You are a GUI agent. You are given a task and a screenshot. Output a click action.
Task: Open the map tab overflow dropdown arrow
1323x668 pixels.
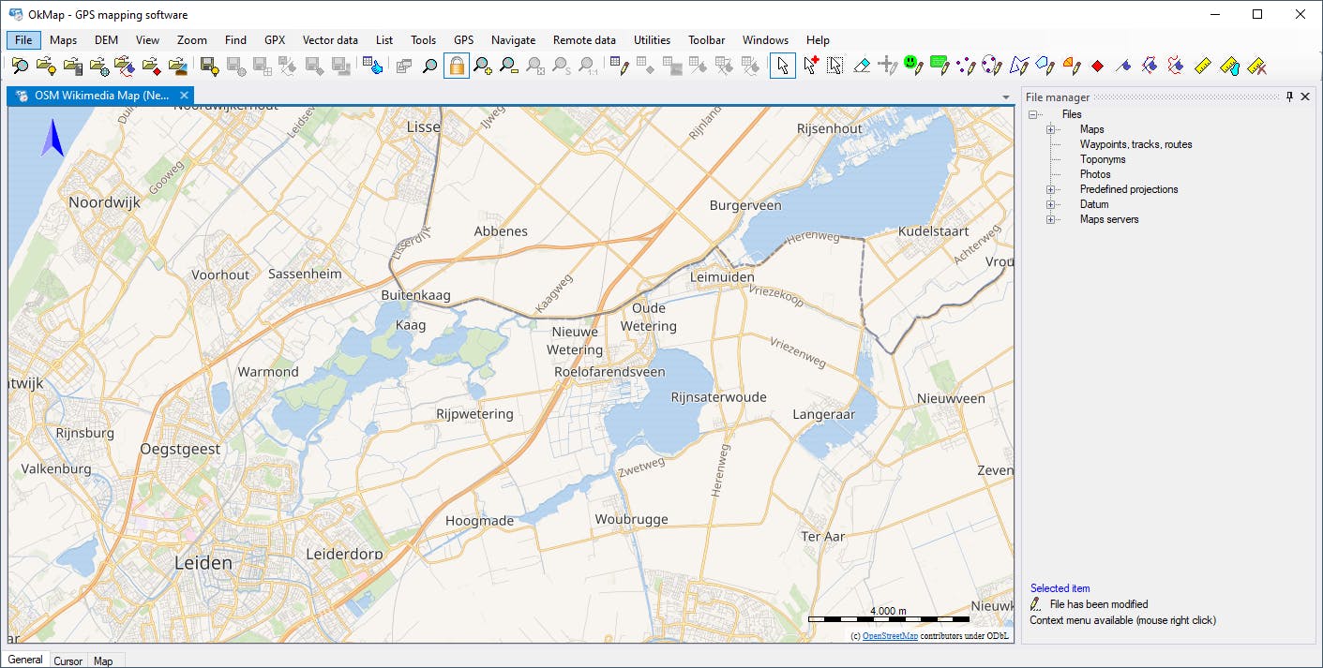(x=1005, y=96)
